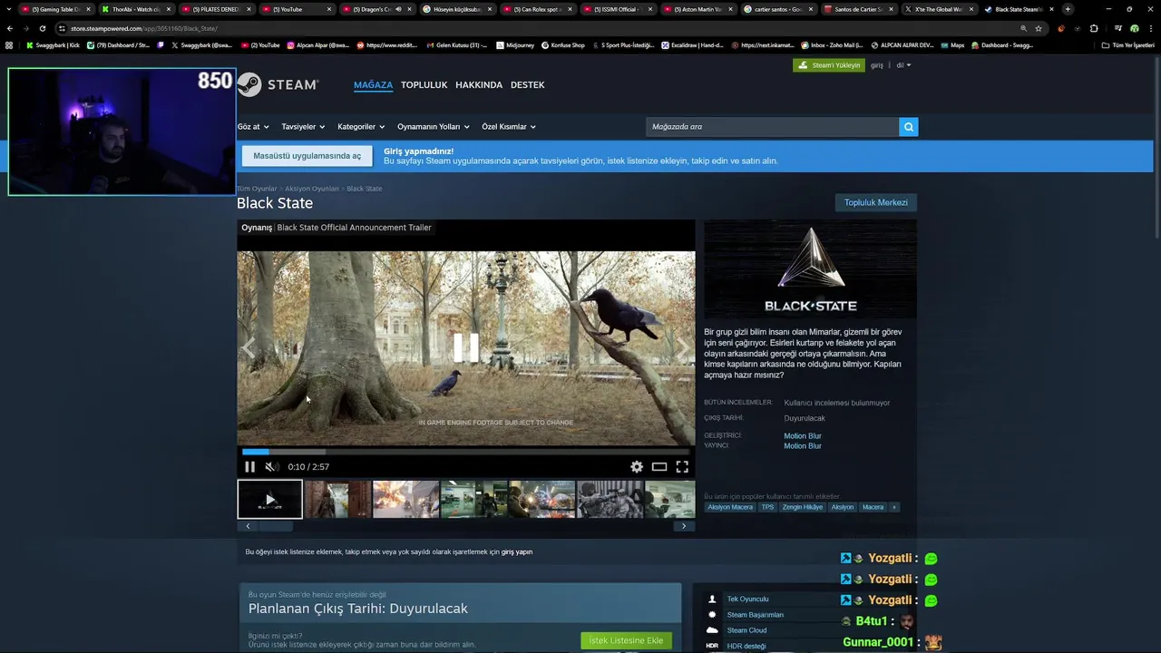
Task: Open the Konfuse Shop bookmark
Action: (x=563, y=44)
